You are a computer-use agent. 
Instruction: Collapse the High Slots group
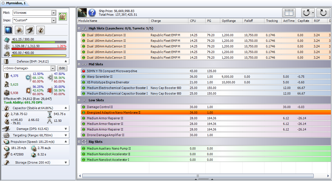click(79, 28)
